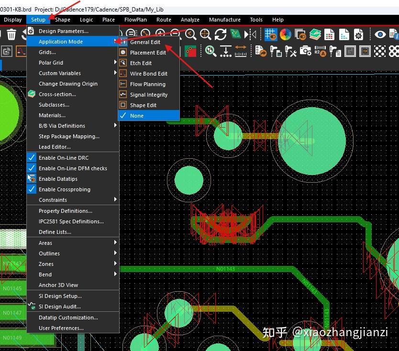Viewport: 399px width, 351px height.
Task: Click the drill with wrench tools icon
Action: (x=290, y=51)
